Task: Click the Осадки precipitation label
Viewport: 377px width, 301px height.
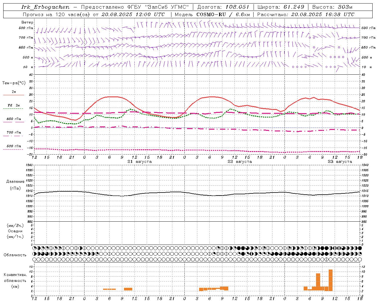Action: point(15,231)
